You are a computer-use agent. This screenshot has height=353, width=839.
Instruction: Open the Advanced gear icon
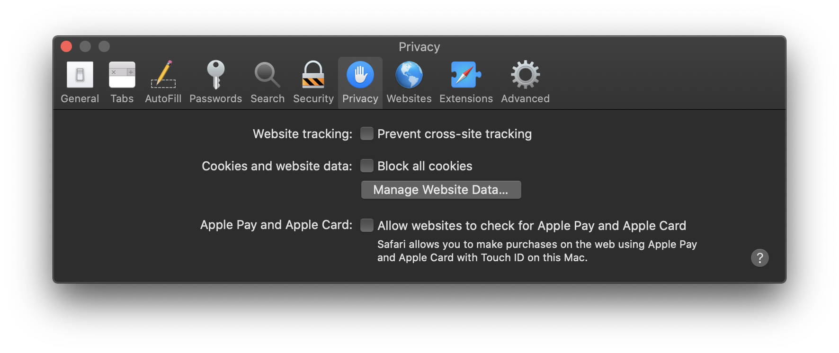tap(526, 75)
